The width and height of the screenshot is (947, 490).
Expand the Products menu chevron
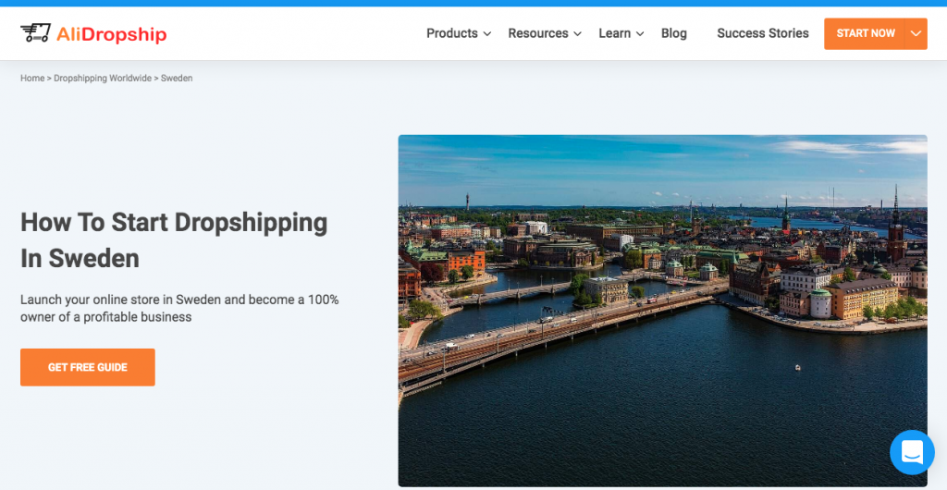(x=486, y=34)
